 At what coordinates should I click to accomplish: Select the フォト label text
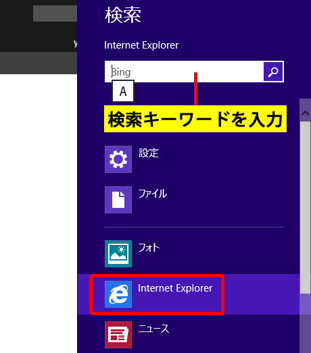pos(149,248)
